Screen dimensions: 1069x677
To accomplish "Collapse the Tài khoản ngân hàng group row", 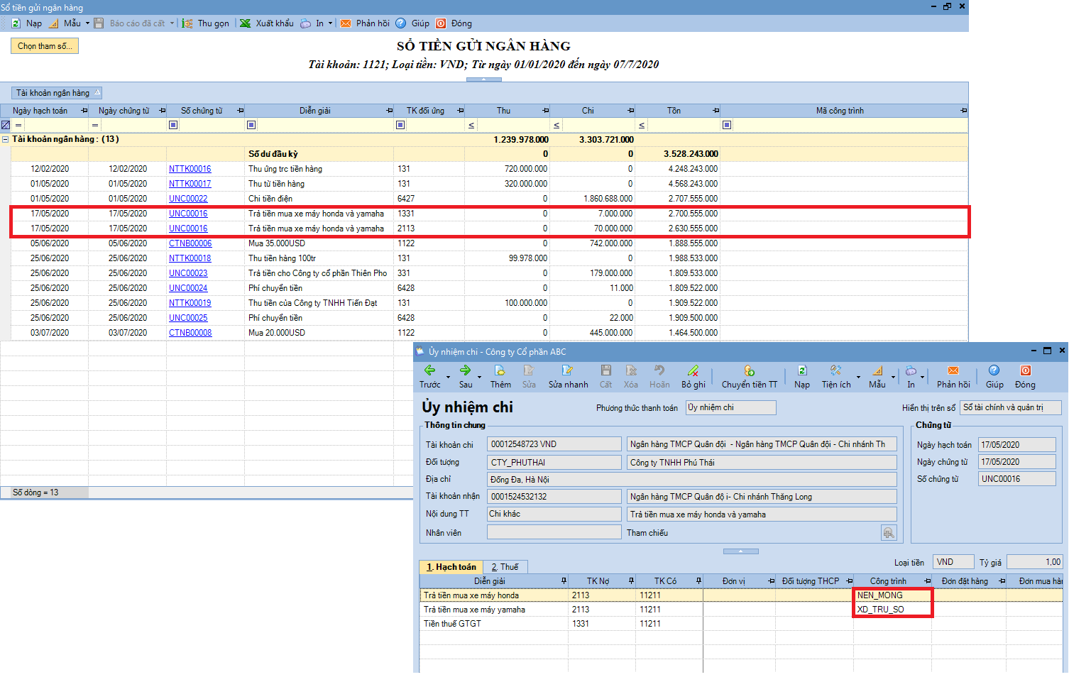I will point(6,139).
